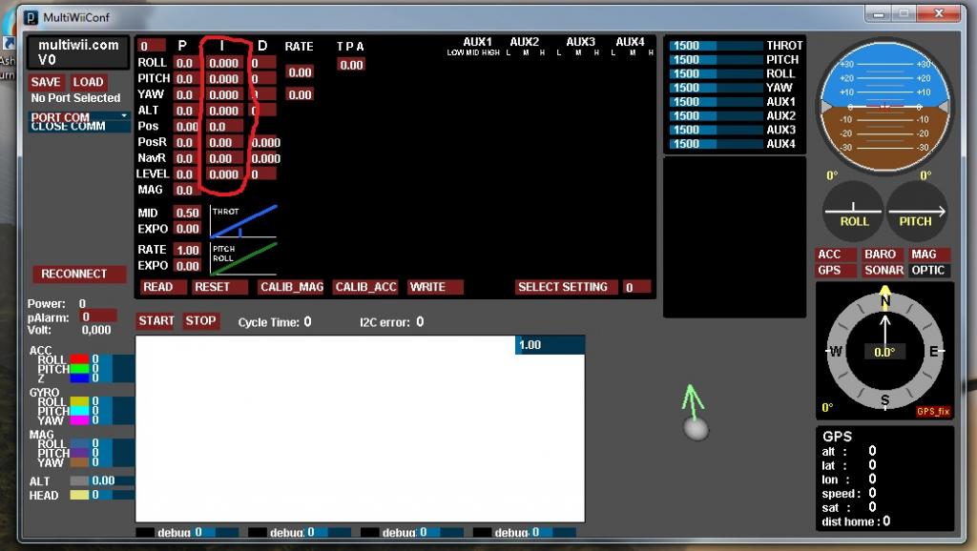Click the red GPS_fix indicator
Screen dimensions: 977x551
click(933, 411)
